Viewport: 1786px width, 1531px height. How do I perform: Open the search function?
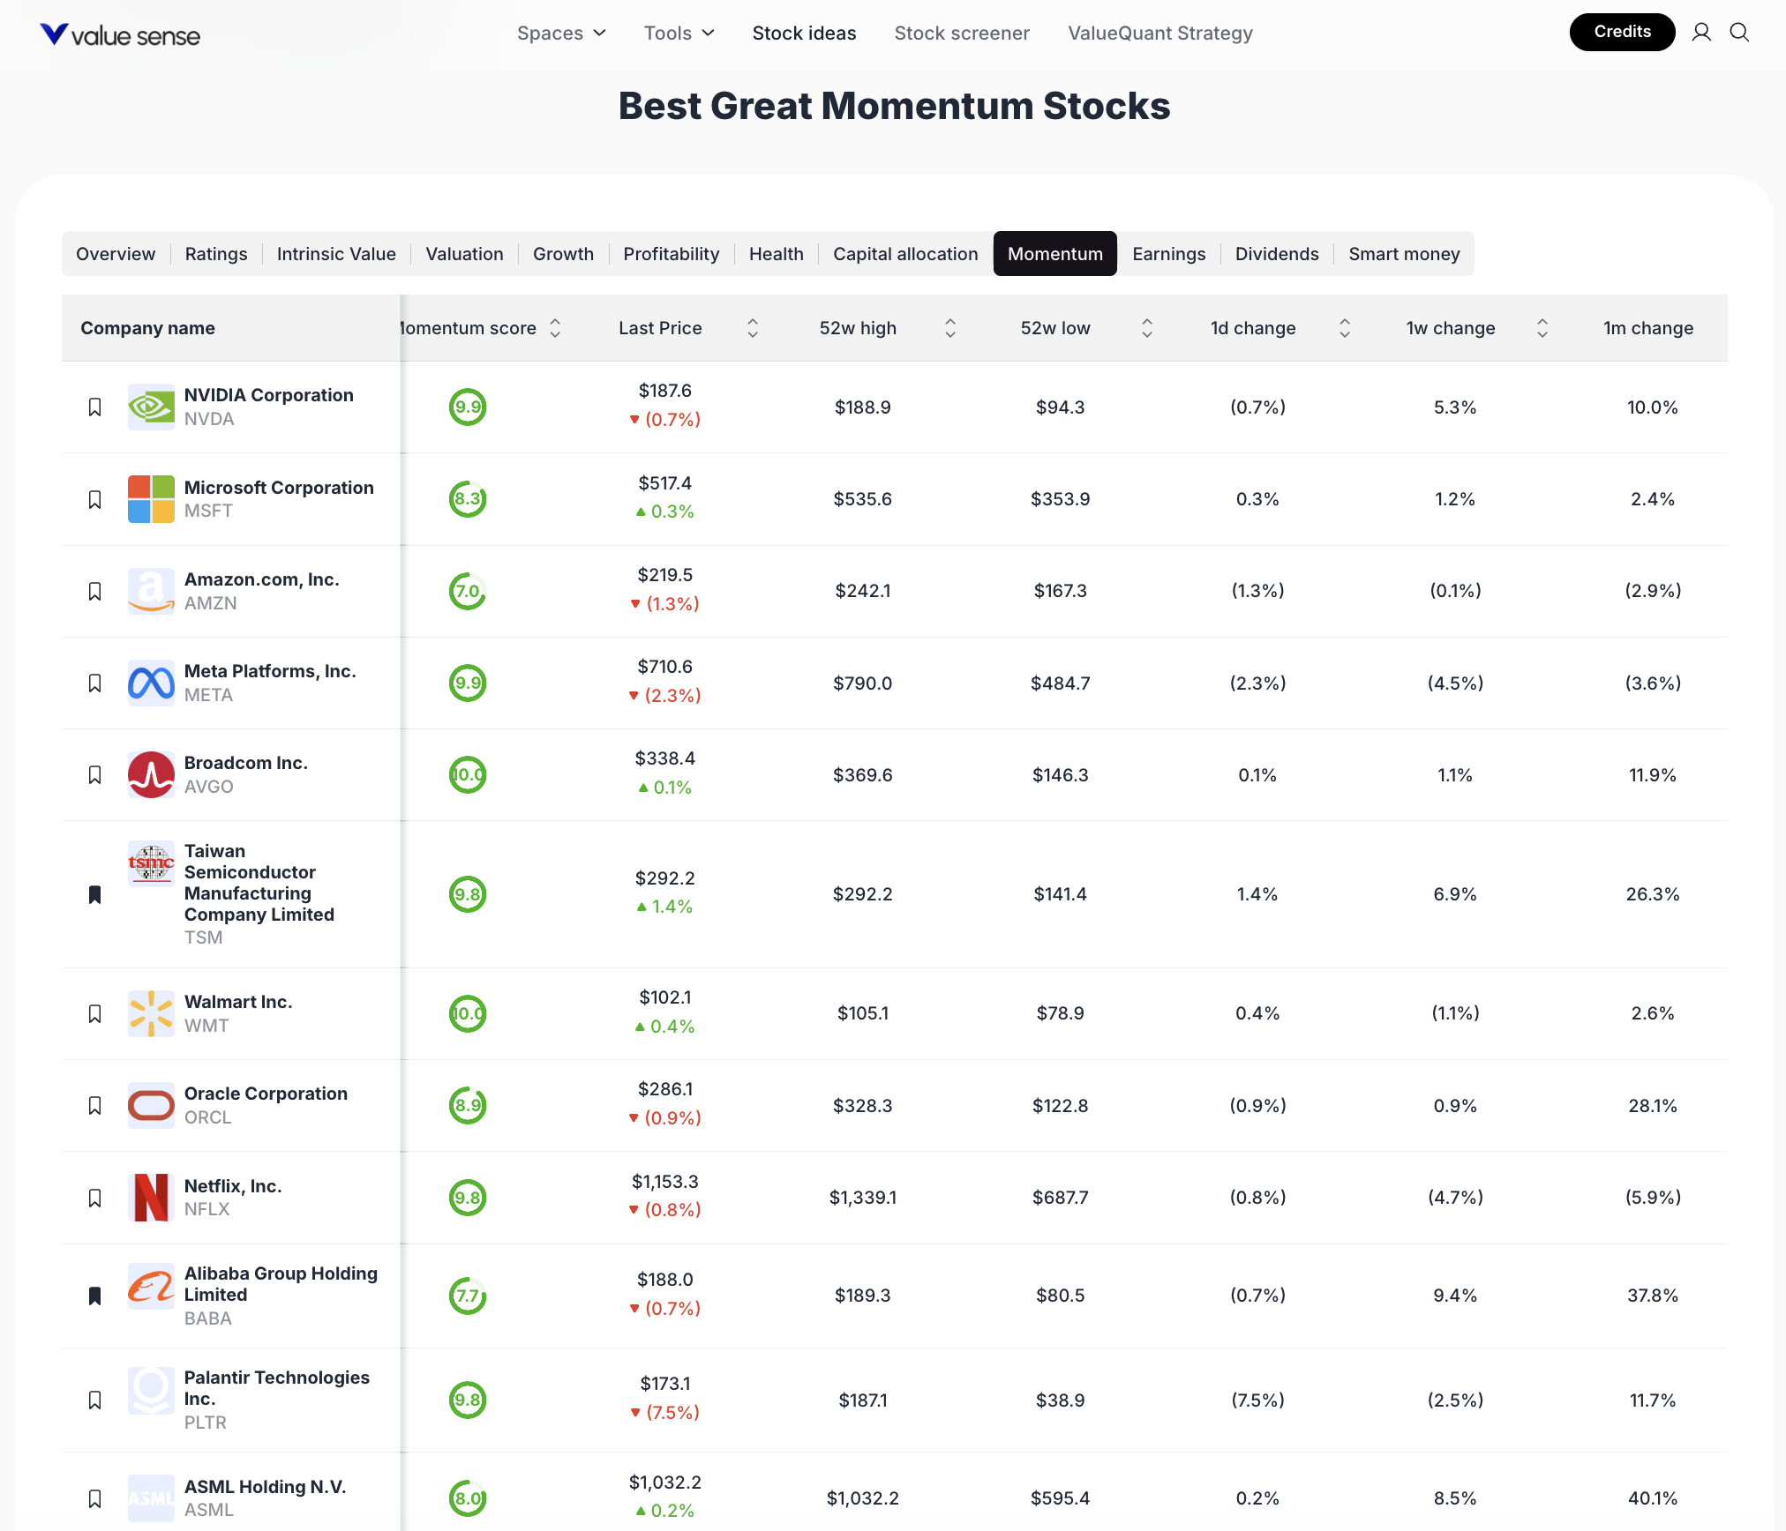click(1739, 33)
